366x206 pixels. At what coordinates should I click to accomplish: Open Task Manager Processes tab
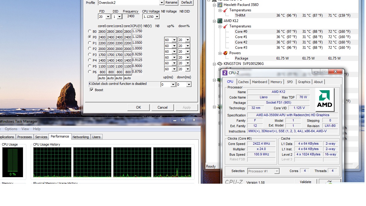(24, 137)
